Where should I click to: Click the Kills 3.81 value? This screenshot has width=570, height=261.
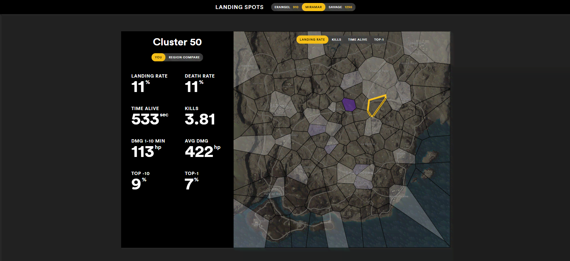[x=200, y=119]
